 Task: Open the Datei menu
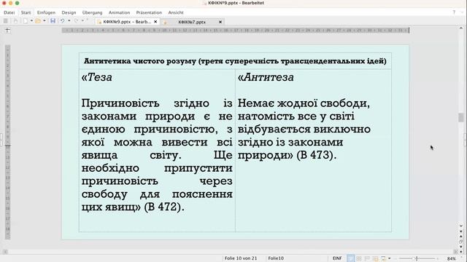[9, 12]
